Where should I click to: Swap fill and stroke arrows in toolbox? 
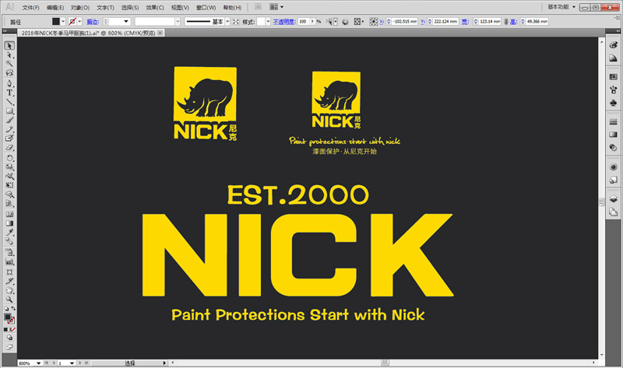13,308
